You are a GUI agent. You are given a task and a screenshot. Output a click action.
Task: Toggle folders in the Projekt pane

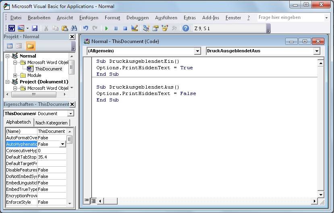click(x=30, y=46)
